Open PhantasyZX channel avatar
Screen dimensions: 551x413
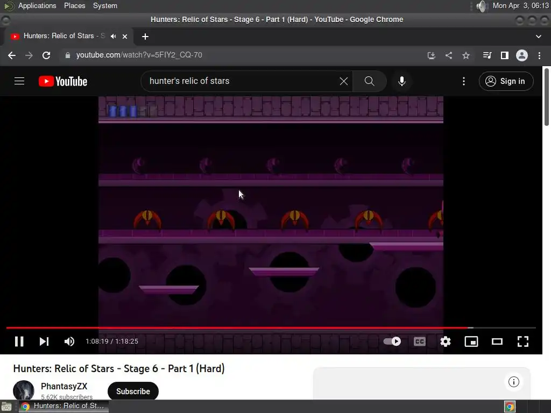pyautogui.click(x=24, y=390)
